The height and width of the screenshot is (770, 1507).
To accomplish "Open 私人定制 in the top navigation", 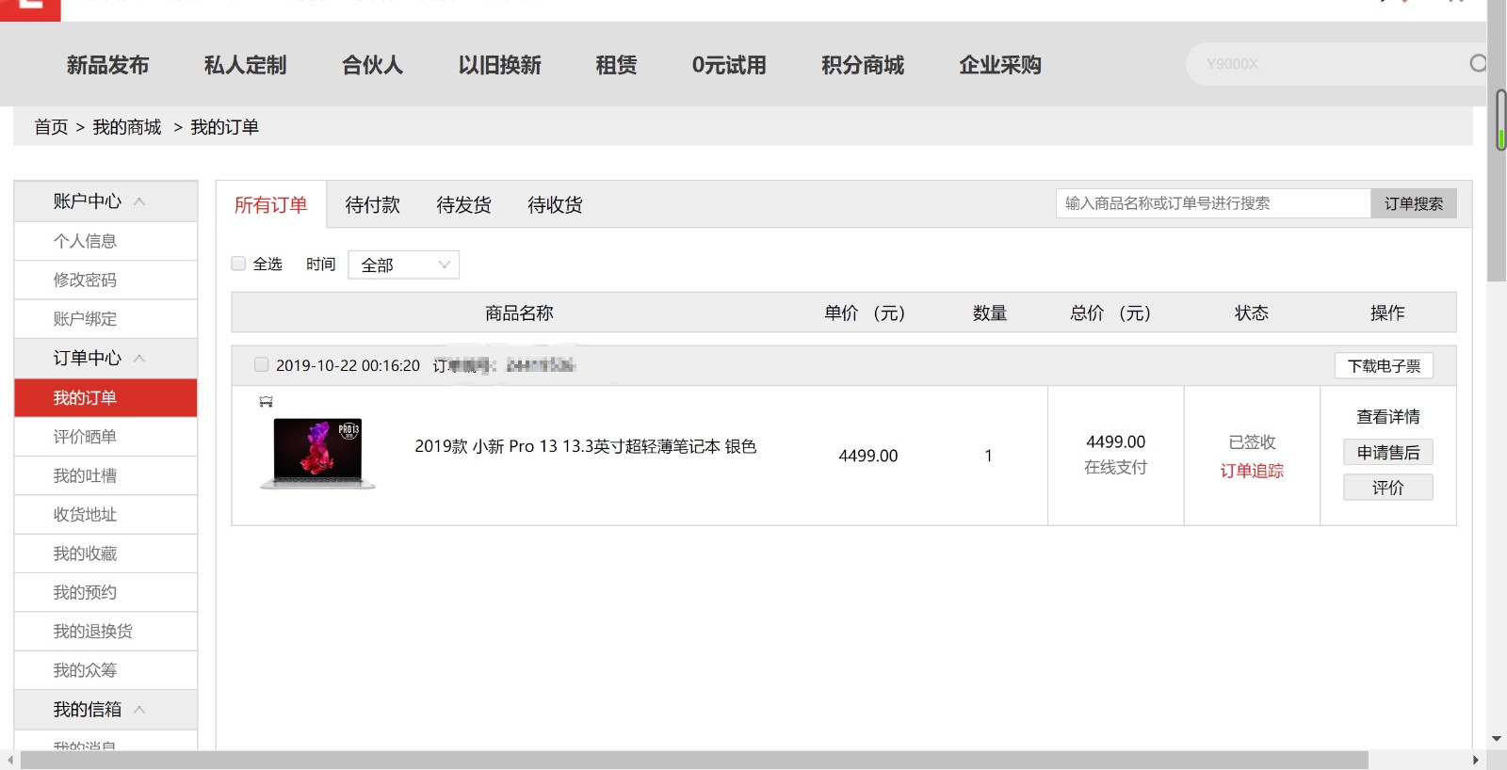I will pos(245,65).
